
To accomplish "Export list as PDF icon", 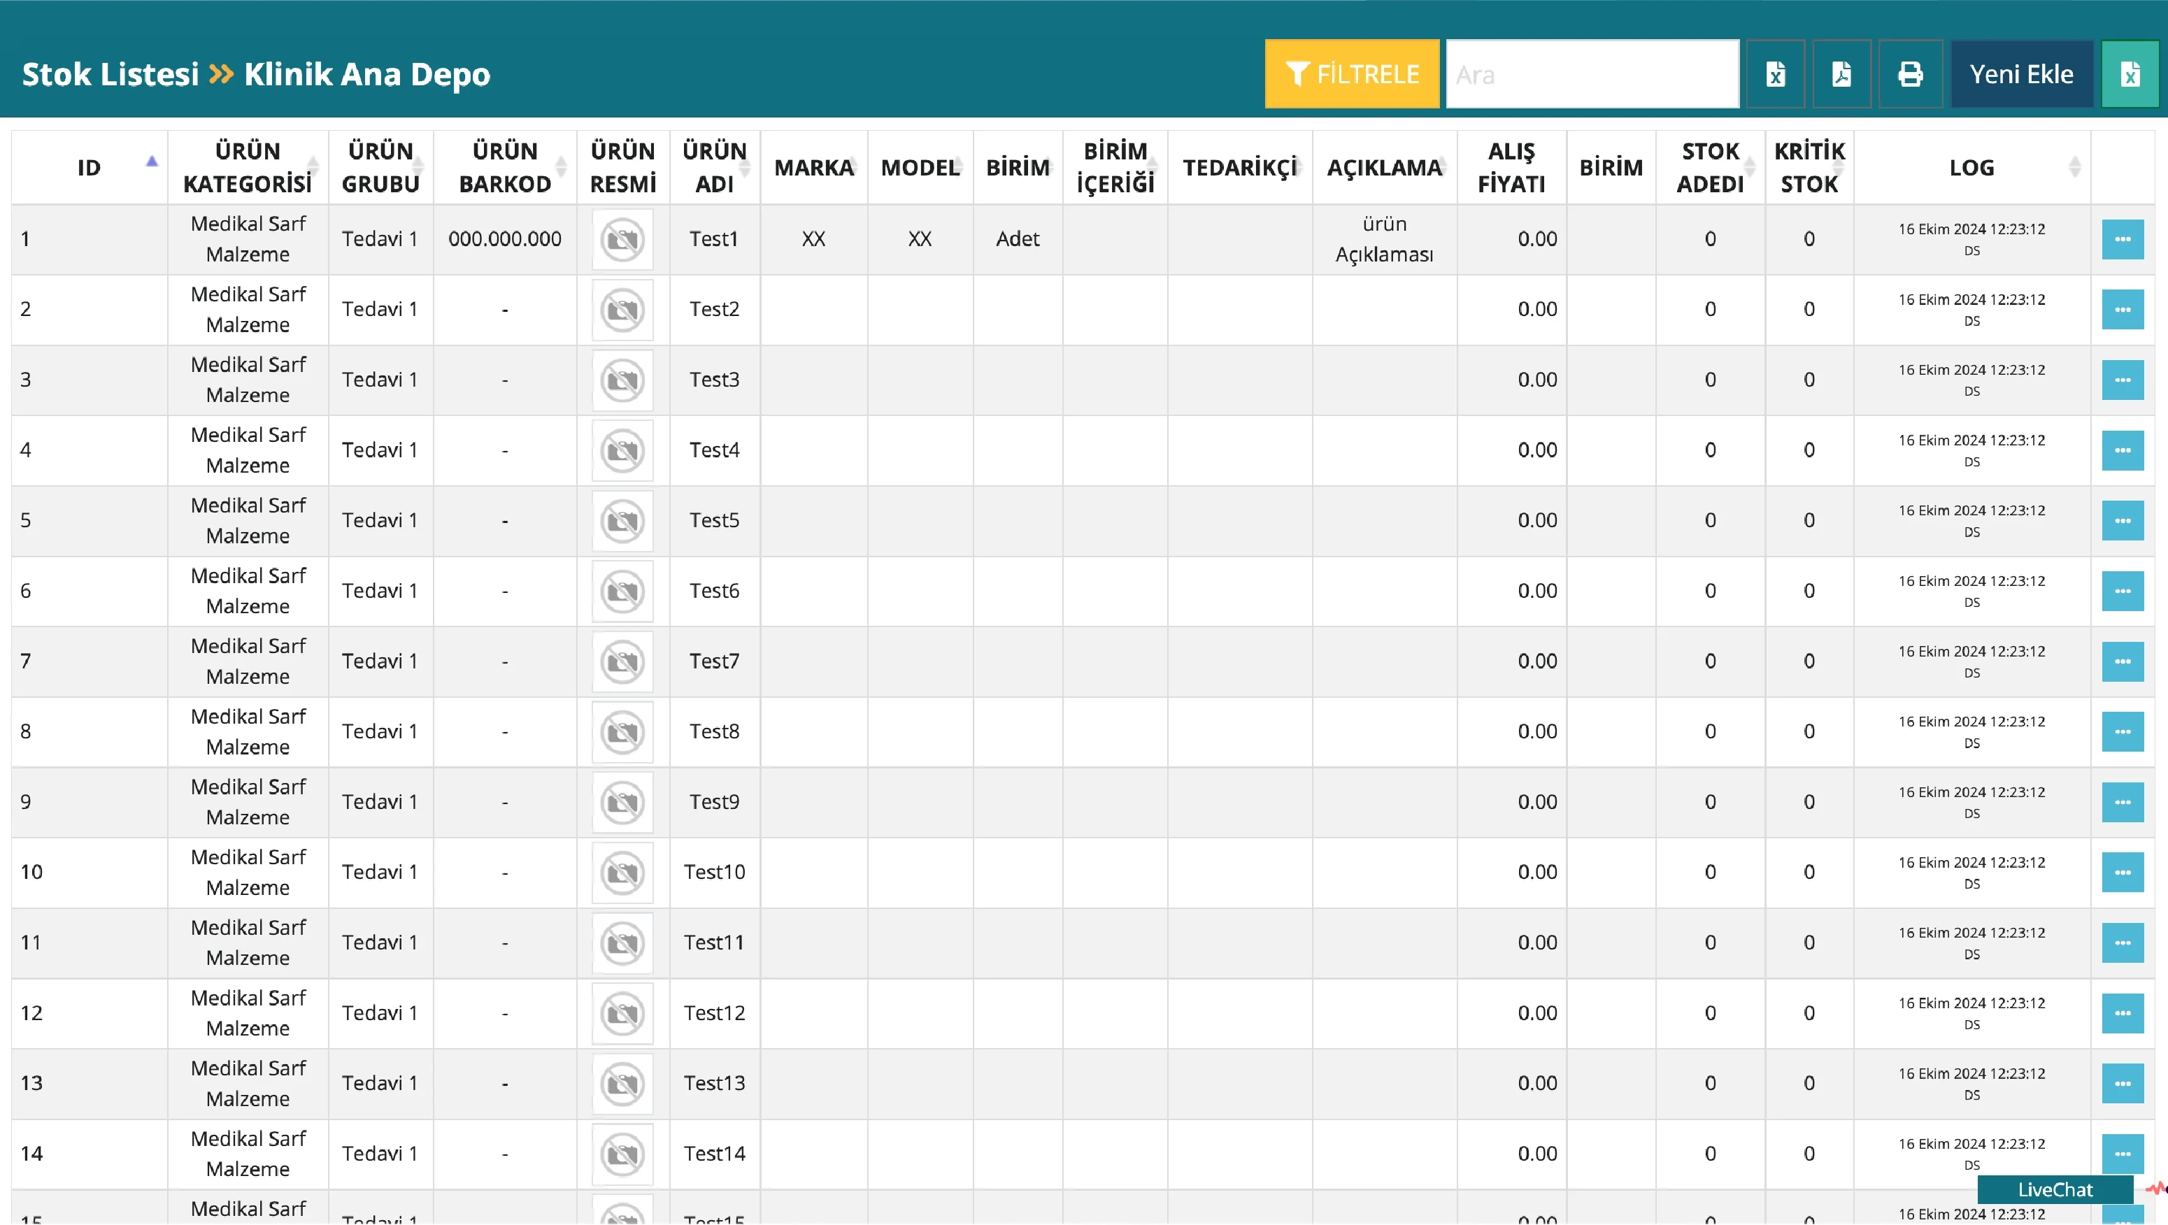I will coord(1841,74).
